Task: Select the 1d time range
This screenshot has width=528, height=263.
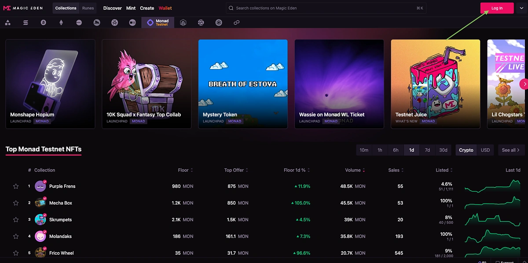Action: (x=411, y=150)
